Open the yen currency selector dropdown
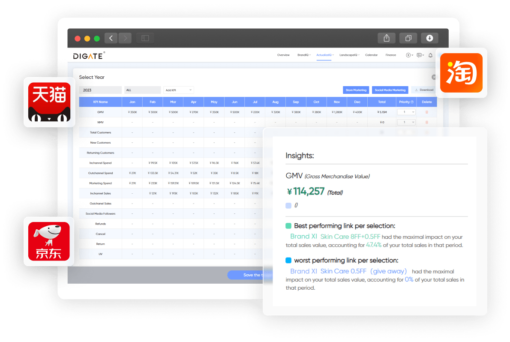The image size is (510, 342). (x=409, y=55)
